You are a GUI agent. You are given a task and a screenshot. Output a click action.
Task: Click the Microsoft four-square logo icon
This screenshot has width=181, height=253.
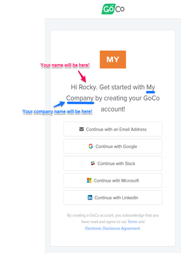coord(89,180)
